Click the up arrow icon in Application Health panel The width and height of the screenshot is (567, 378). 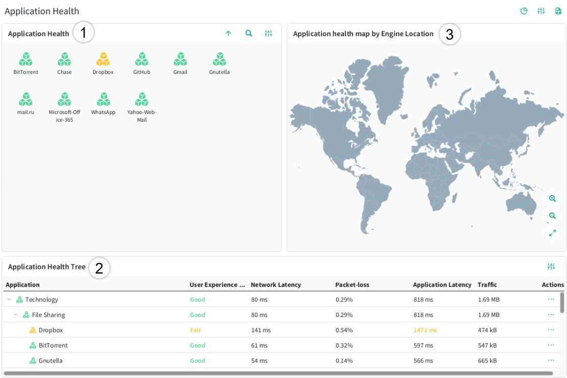pos(228,33)
